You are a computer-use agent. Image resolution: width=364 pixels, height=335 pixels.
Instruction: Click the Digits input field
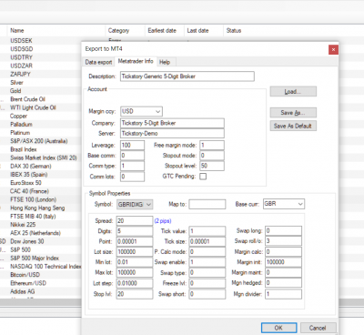coord(135,231)
